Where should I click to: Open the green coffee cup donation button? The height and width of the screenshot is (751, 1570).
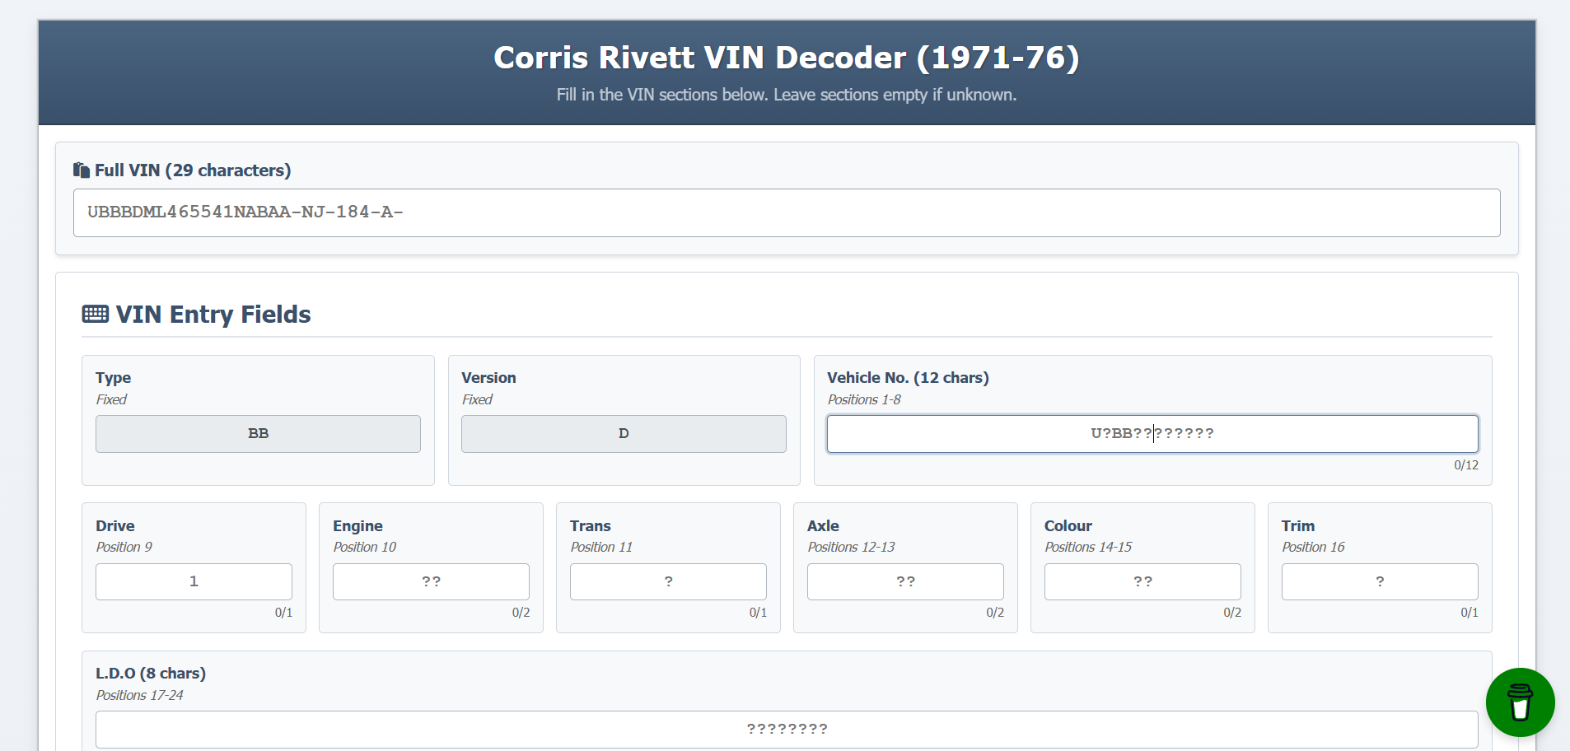pyautogui.click(x=1520, y=702)
